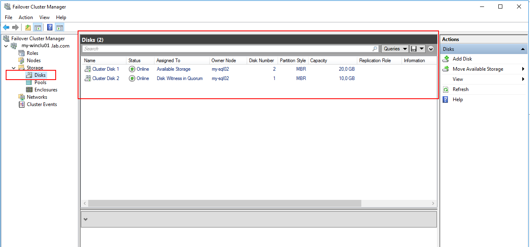Open the Action menu

pos(26,17)
